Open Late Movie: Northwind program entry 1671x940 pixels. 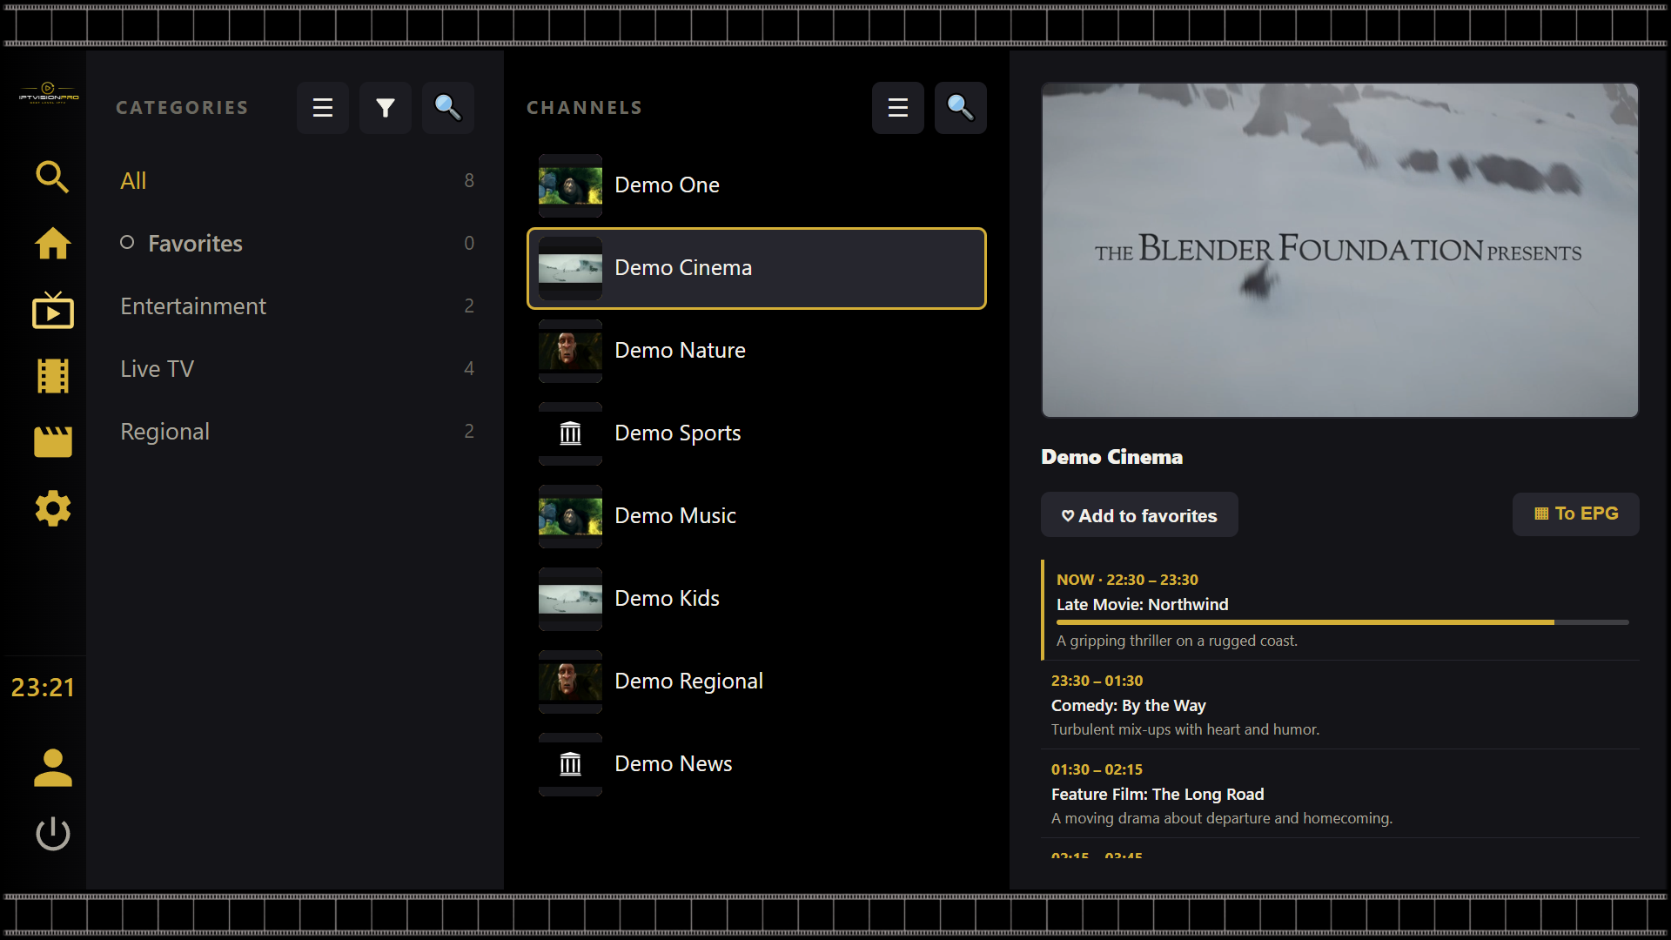1340,610
